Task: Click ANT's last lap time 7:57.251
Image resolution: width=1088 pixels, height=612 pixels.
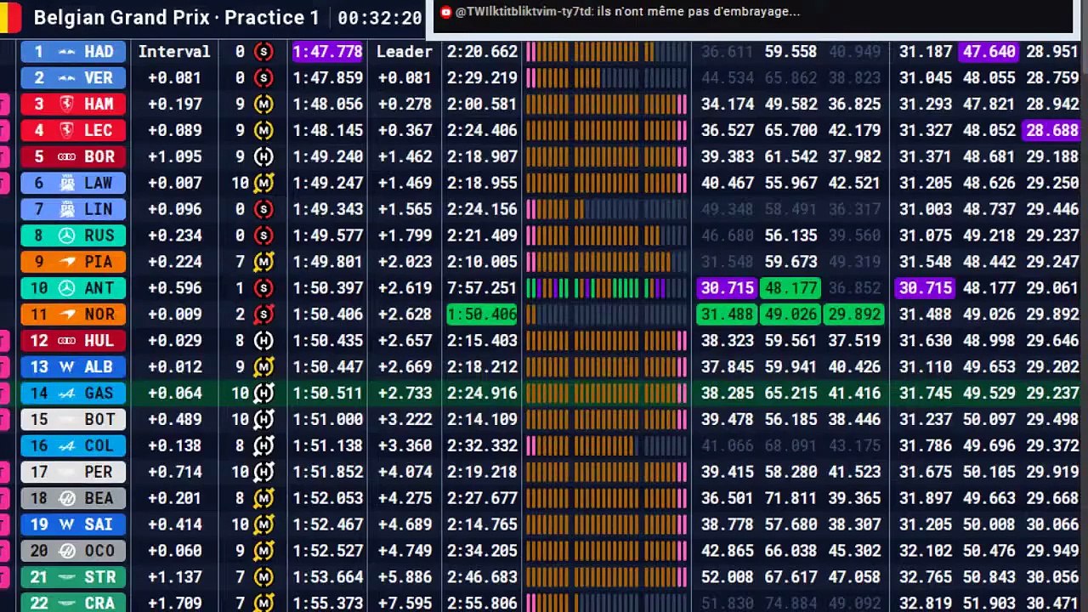Action: pyautogui.click(x=482, y=289)
